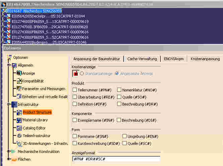Select Product Structure in options tree

[37, 112]
